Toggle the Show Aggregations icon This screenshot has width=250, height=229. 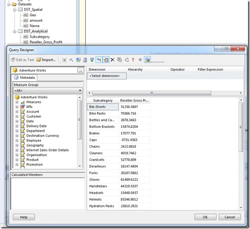click(106, 59)
